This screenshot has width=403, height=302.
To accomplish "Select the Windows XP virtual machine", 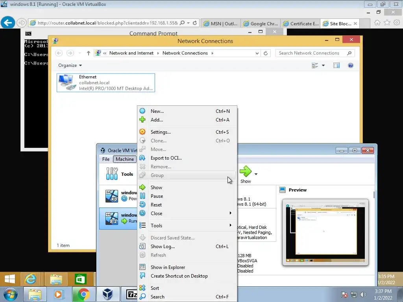I will click(x=119, y=196).
